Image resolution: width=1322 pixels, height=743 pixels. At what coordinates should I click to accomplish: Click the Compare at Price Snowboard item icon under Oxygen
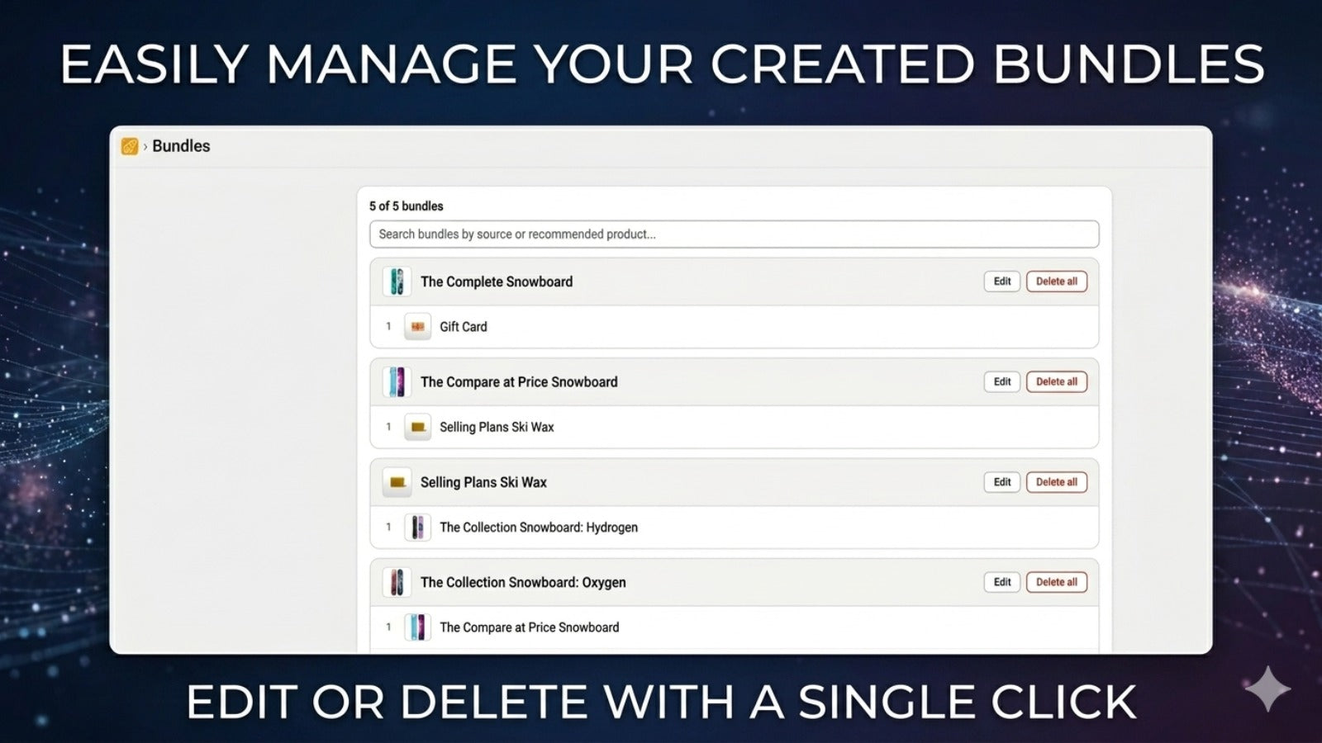pyautogui.click(x=417, y=627)
